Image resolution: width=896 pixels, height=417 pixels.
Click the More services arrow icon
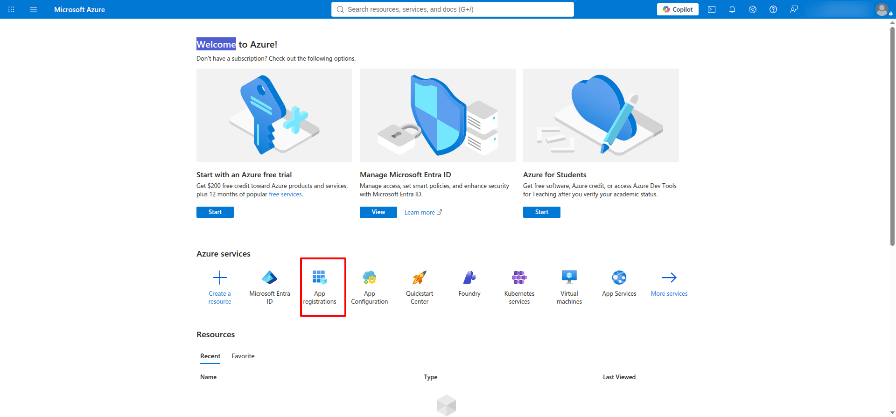669,278
